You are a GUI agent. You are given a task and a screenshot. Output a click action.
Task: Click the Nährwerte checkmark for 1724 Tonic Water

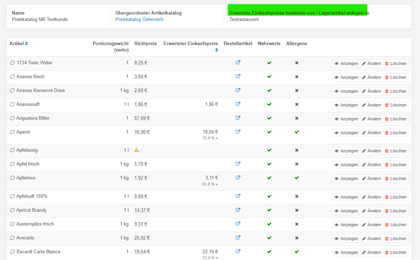pyautogui.click(x=269, y=63)
